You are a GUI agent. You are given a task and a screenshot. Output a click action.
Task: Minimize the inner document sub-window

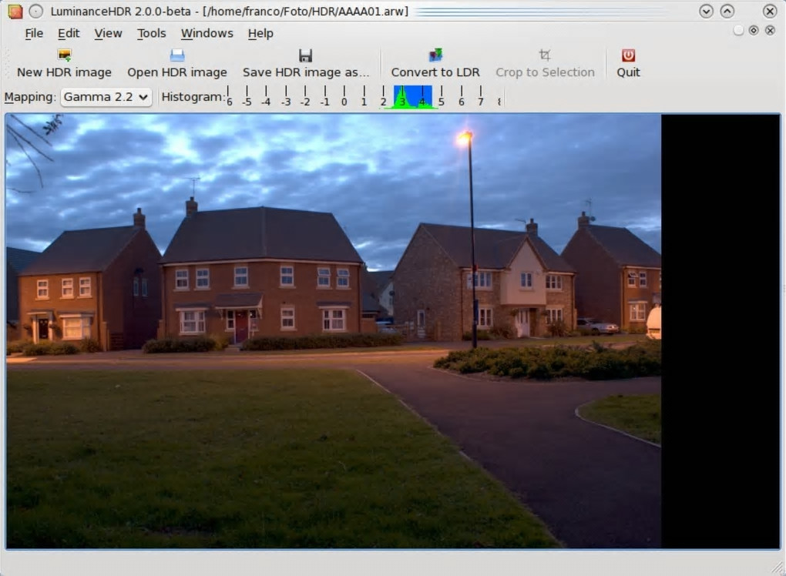tap(738, 31)
